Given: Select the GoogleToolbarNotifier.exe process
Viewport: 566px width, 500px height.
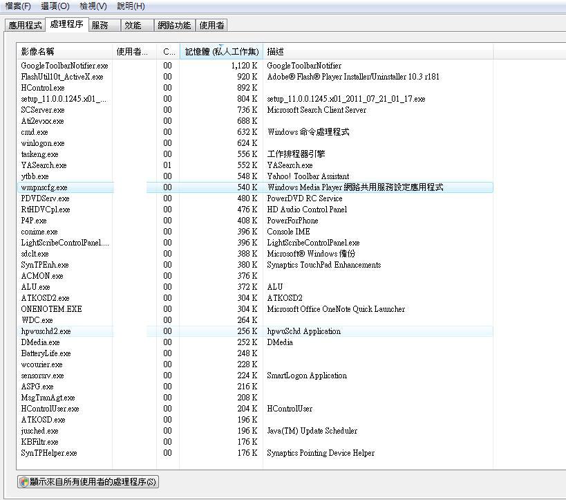Looking at the screenshot, I should click(x=64, y=66).
